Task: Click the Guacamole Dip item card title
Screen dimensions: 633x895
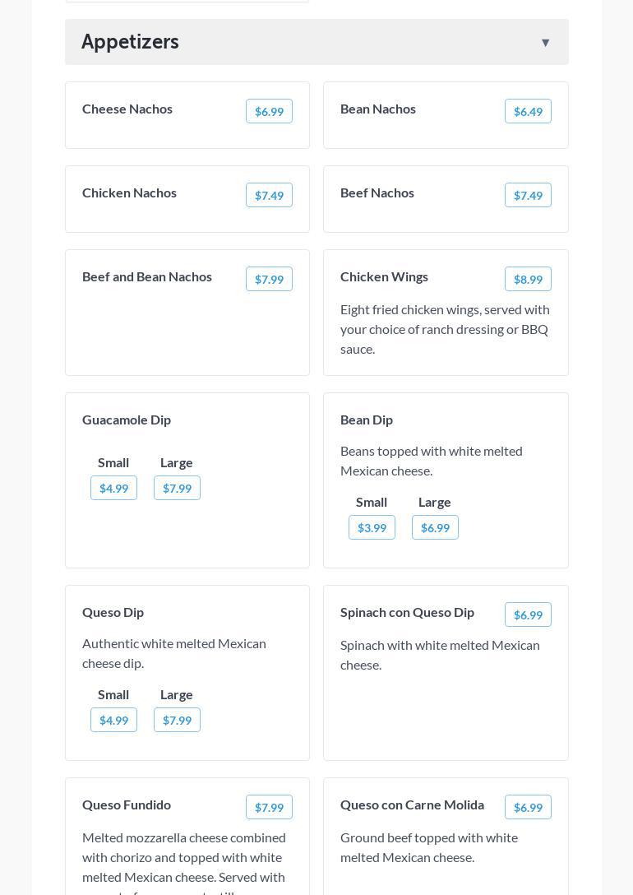Action: point(127,420)
